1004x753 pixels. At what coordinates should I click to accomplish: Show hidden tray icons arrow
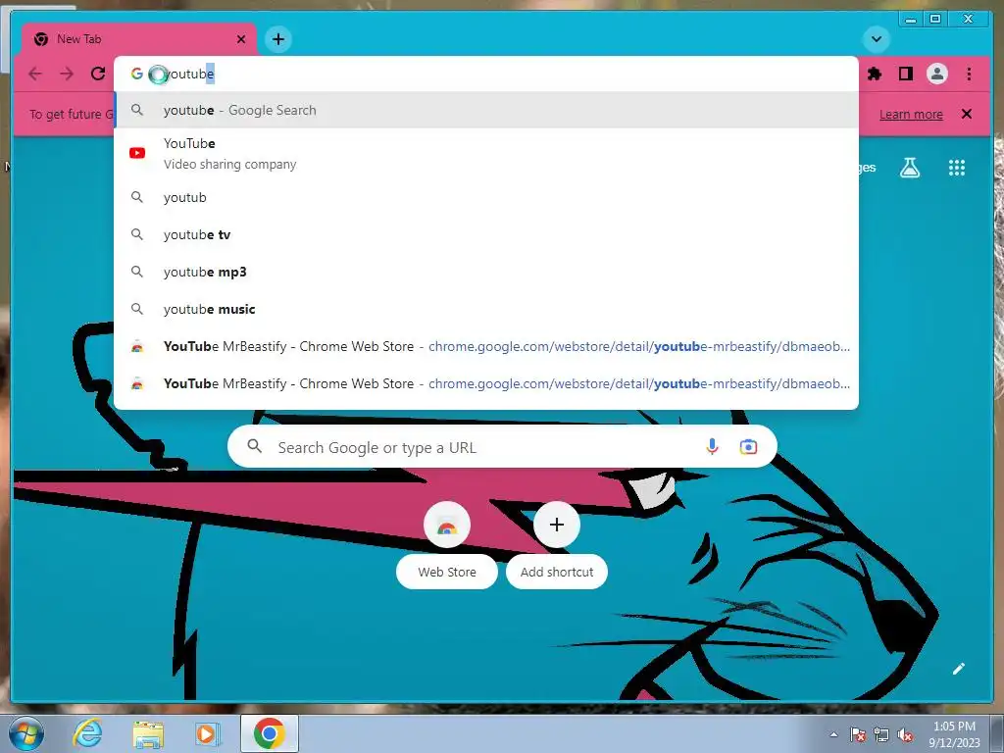[833, 734]
